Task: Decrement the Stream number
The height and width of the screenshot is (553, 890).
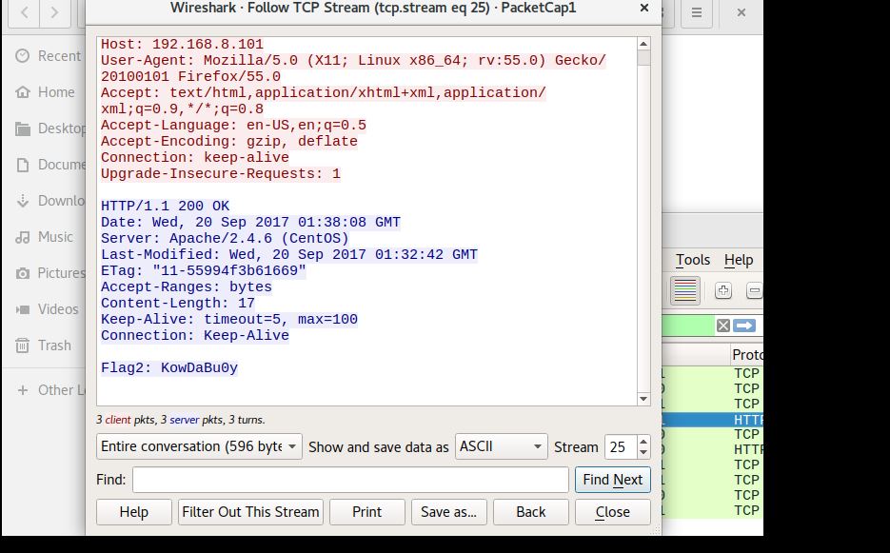Action: coord(643,452)
